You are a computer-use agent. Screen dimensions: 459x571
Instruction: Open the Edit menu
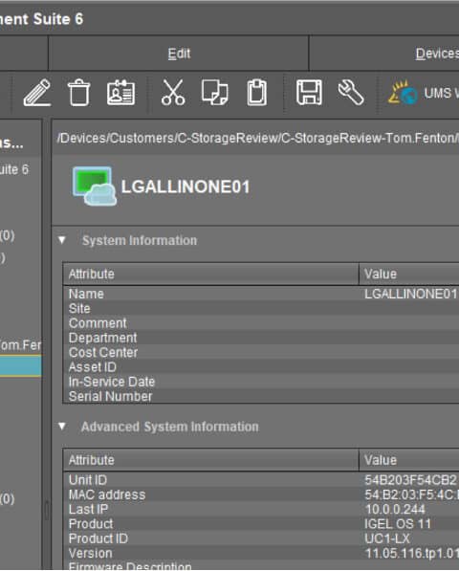pos(179,54)
